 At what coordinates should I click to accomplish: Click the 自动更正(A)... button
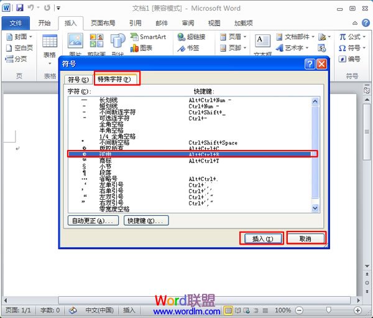point(92,221)
